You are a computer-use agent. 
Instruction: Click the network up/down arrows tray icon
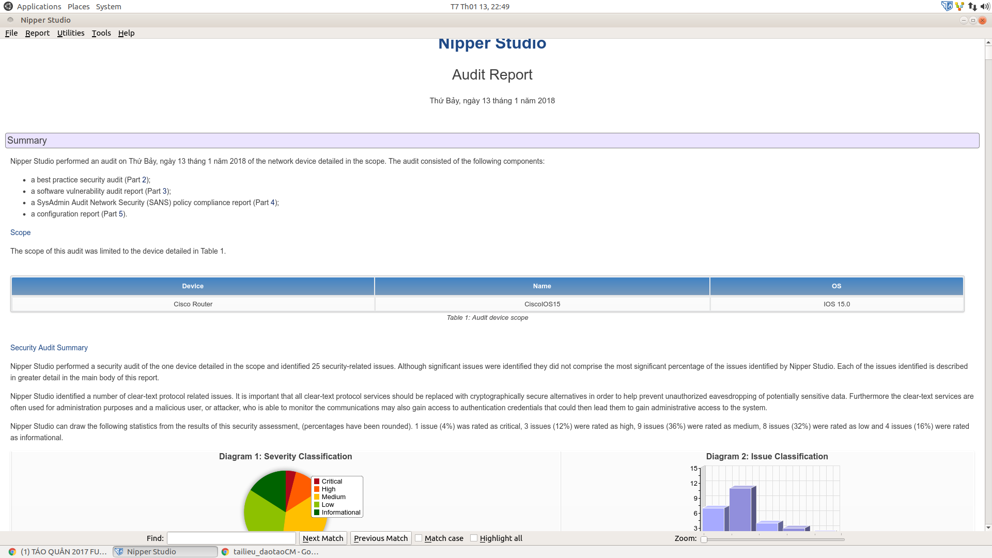972,6
